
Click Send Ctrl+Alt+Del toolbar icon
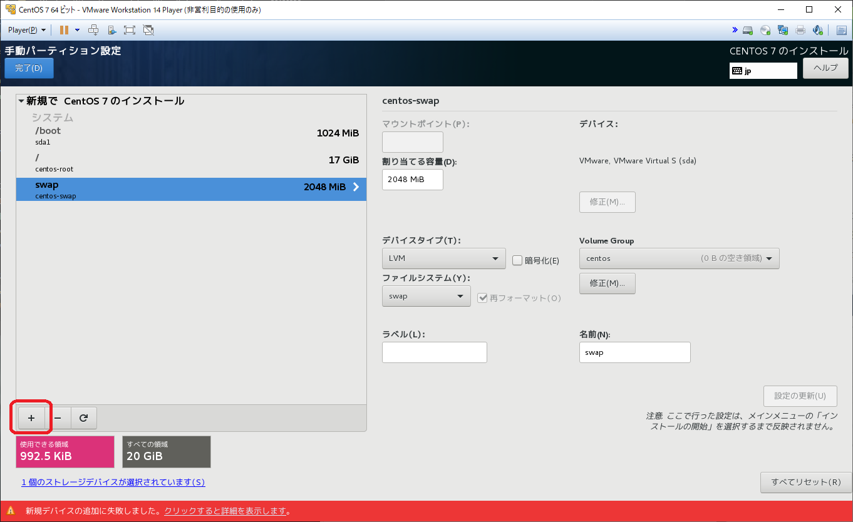point(93,30)
